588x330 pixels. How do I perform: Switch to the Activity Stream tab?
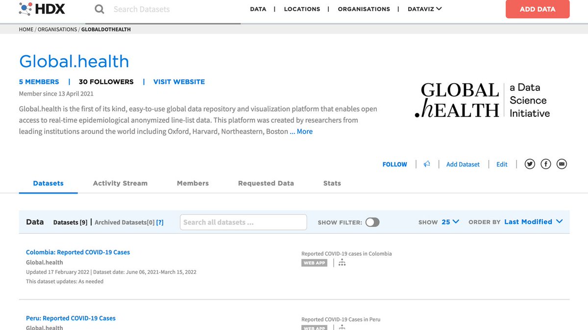pos(120,183)
